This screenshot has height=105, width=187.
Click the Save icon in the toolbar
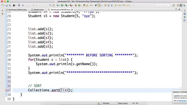point(7,5)
